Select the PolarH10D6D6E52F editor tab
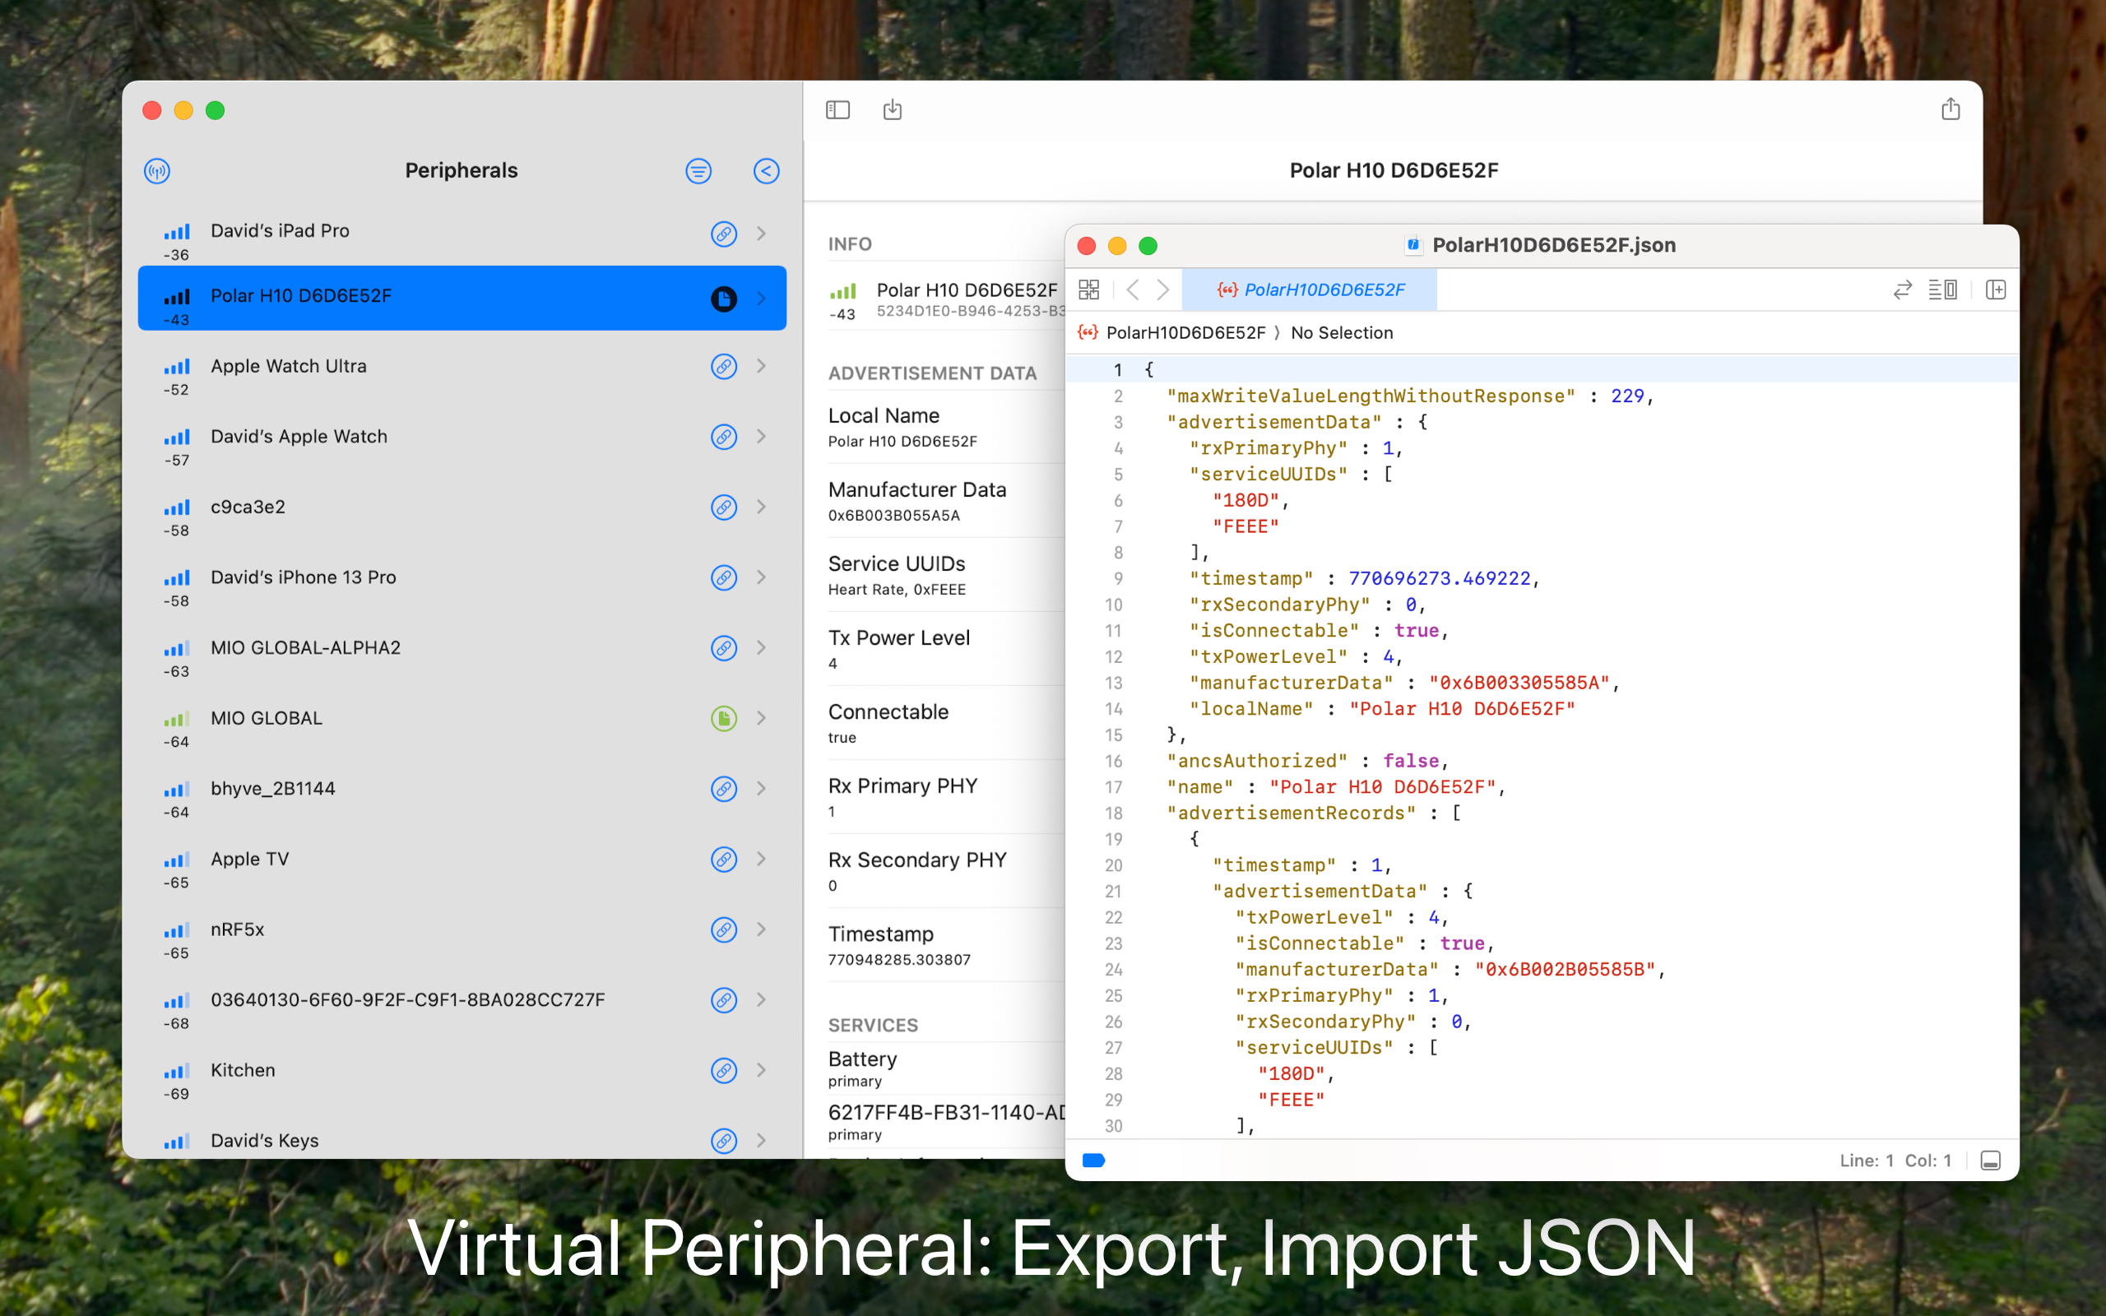The image size is (2106, 1316). coord(1310,290)
